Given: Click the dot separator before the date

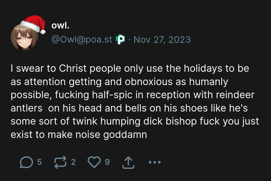Looking at the screenshot, I should pyautogui.click(x=129, y=40).
